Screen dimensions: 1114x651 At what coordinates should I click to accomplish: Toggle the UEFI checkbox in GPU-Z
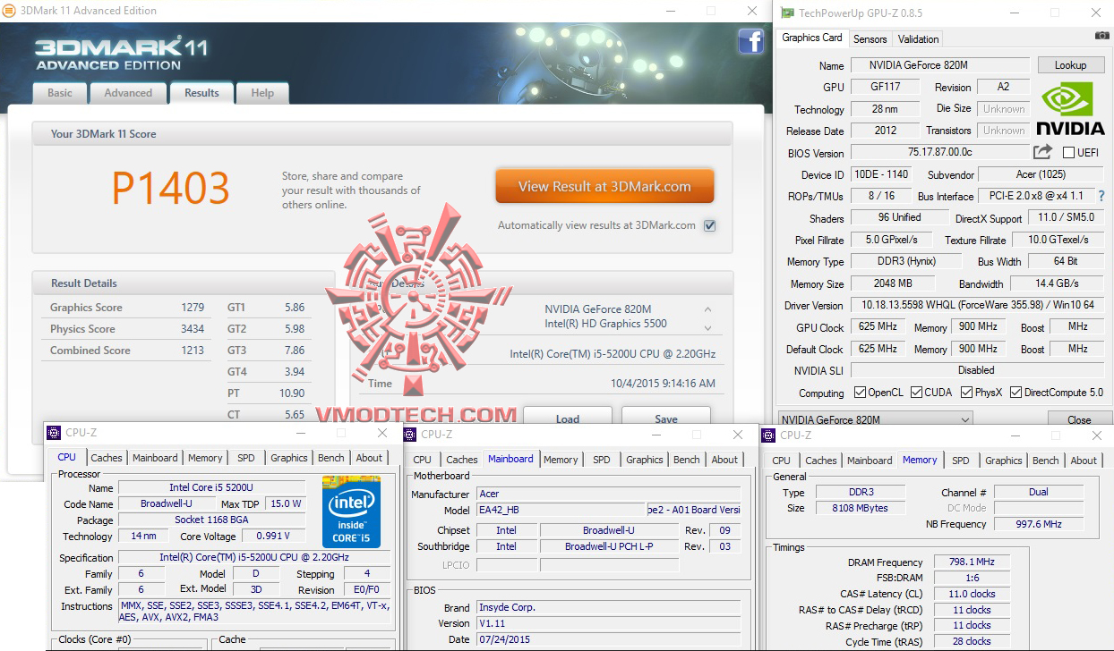pyautogui.click(x=1068, y=153)
